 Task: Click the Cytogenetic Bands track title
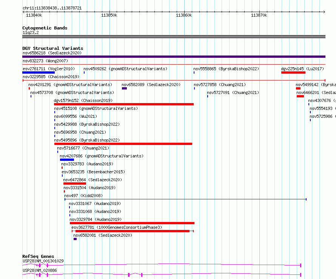(x=45, y=28)
